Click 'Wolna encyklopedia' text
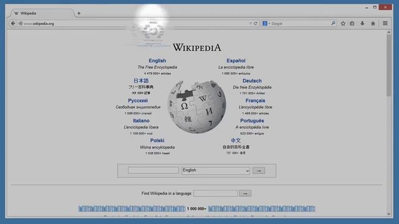The width and height of the screenshot is (399, 224). point(157,147)
